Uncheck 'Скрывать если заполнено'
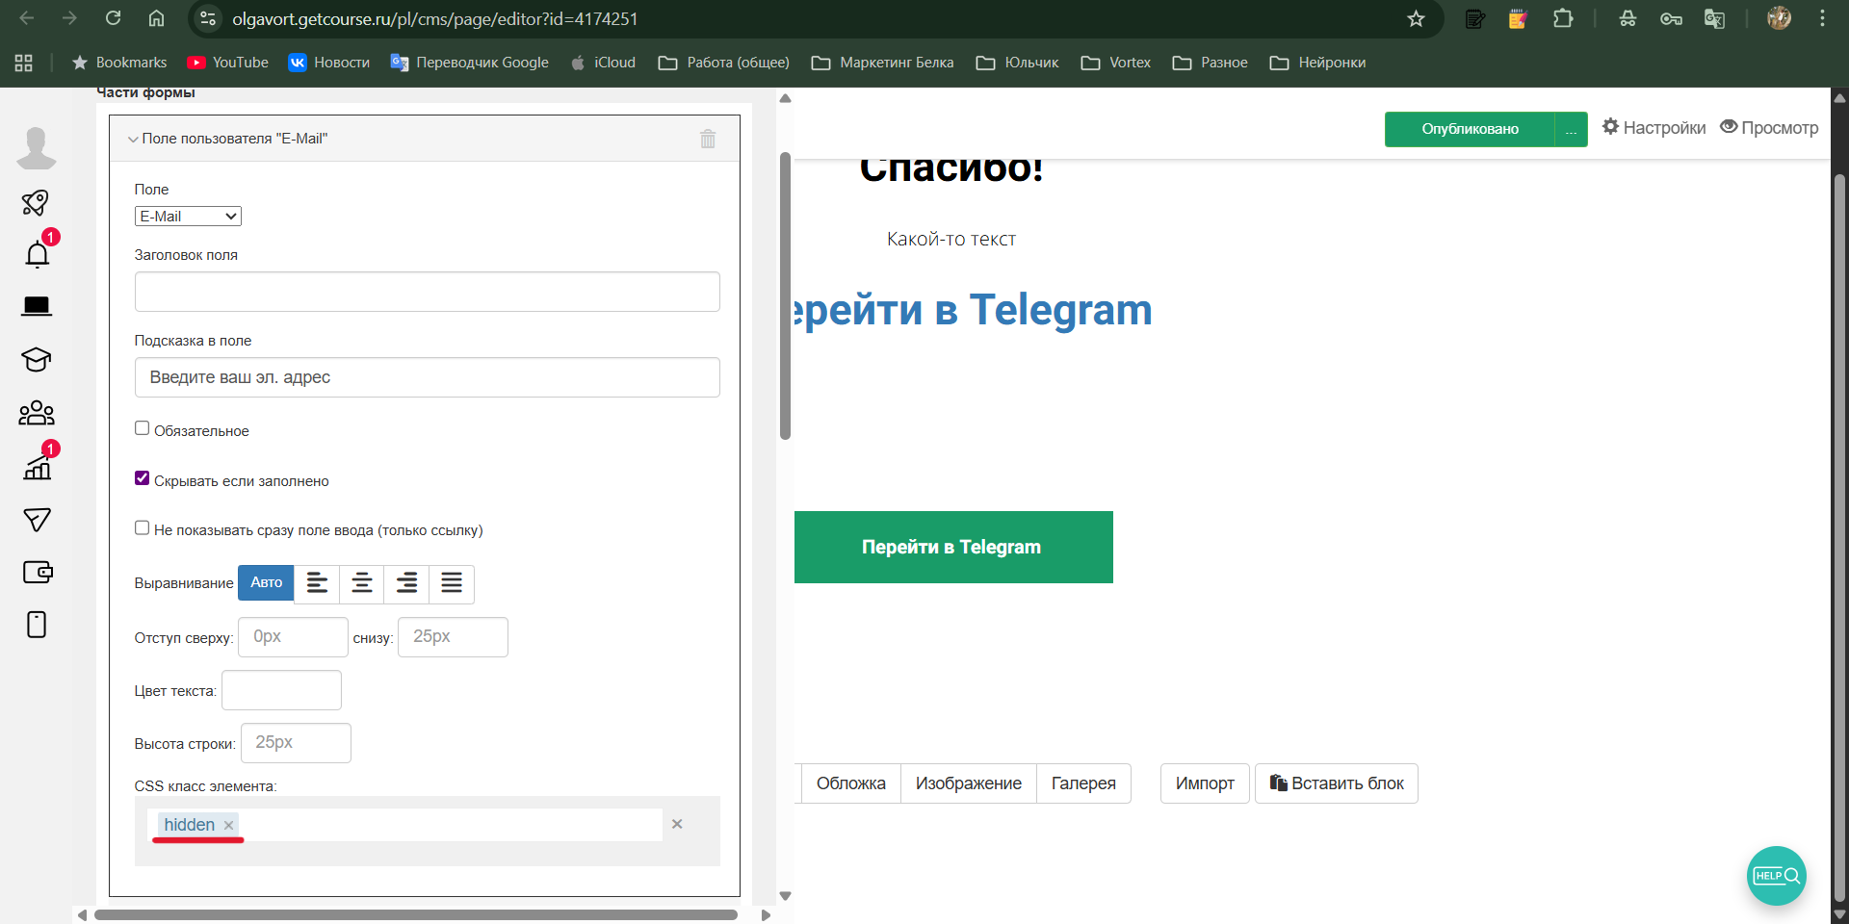The height and width of the screenshot is (924, 1849). pos(142,477)
